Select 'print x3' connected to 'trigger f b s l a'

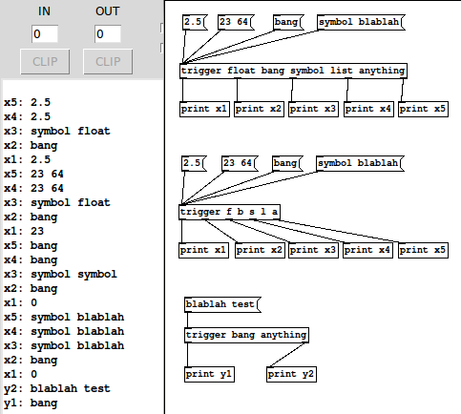click(x=313, y=250)
